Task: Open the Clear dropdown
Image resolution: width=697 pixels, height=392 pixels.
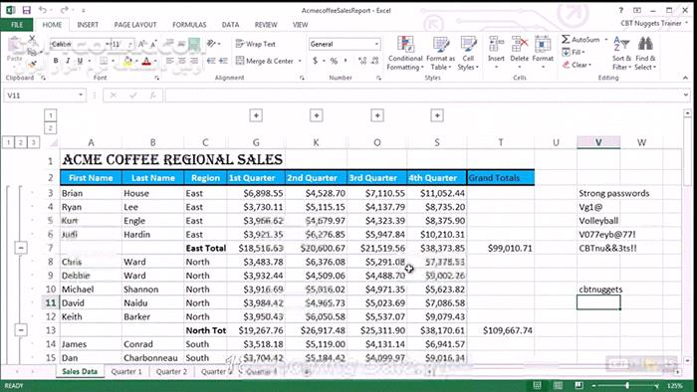Action: coord(578,65)
